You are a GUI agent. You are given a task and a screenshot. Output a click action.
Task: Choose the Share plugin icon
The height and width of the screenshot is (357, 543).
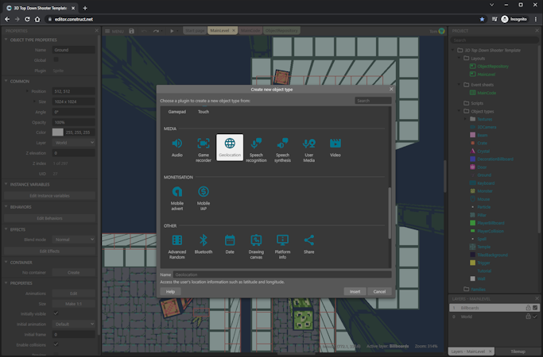point(309,240)
